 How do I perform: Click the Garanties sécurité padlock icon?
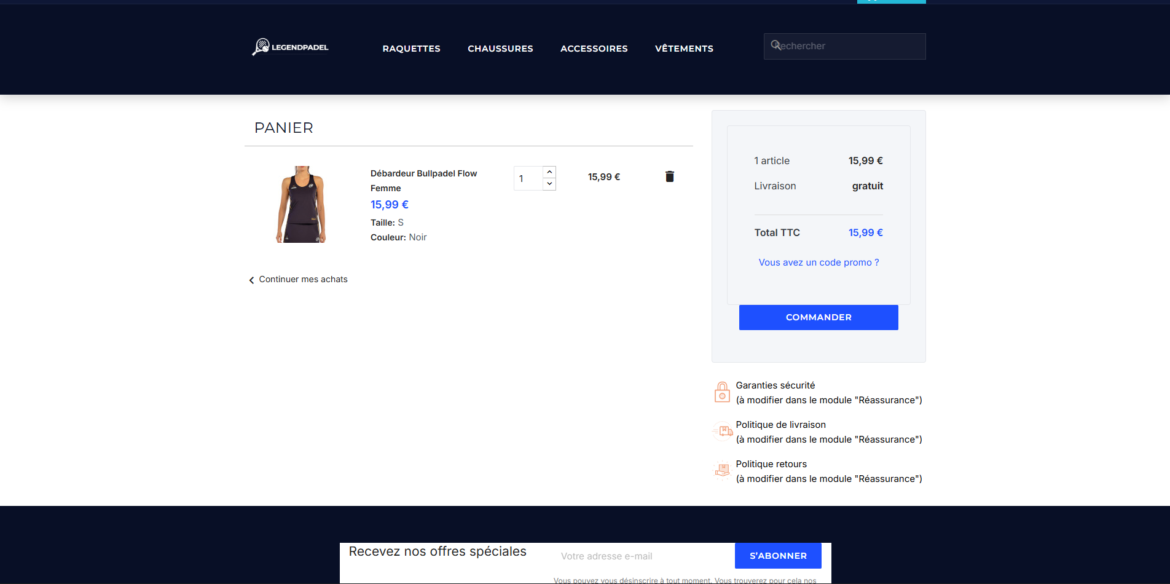(722, 392)
